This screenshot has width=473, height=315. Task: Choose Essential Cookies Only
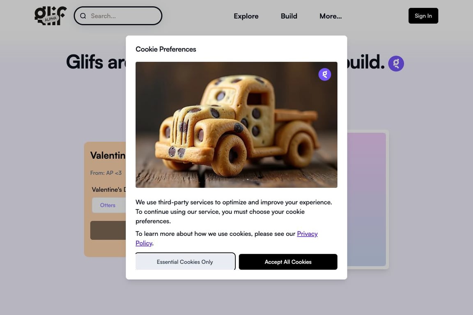coord(185,262)
